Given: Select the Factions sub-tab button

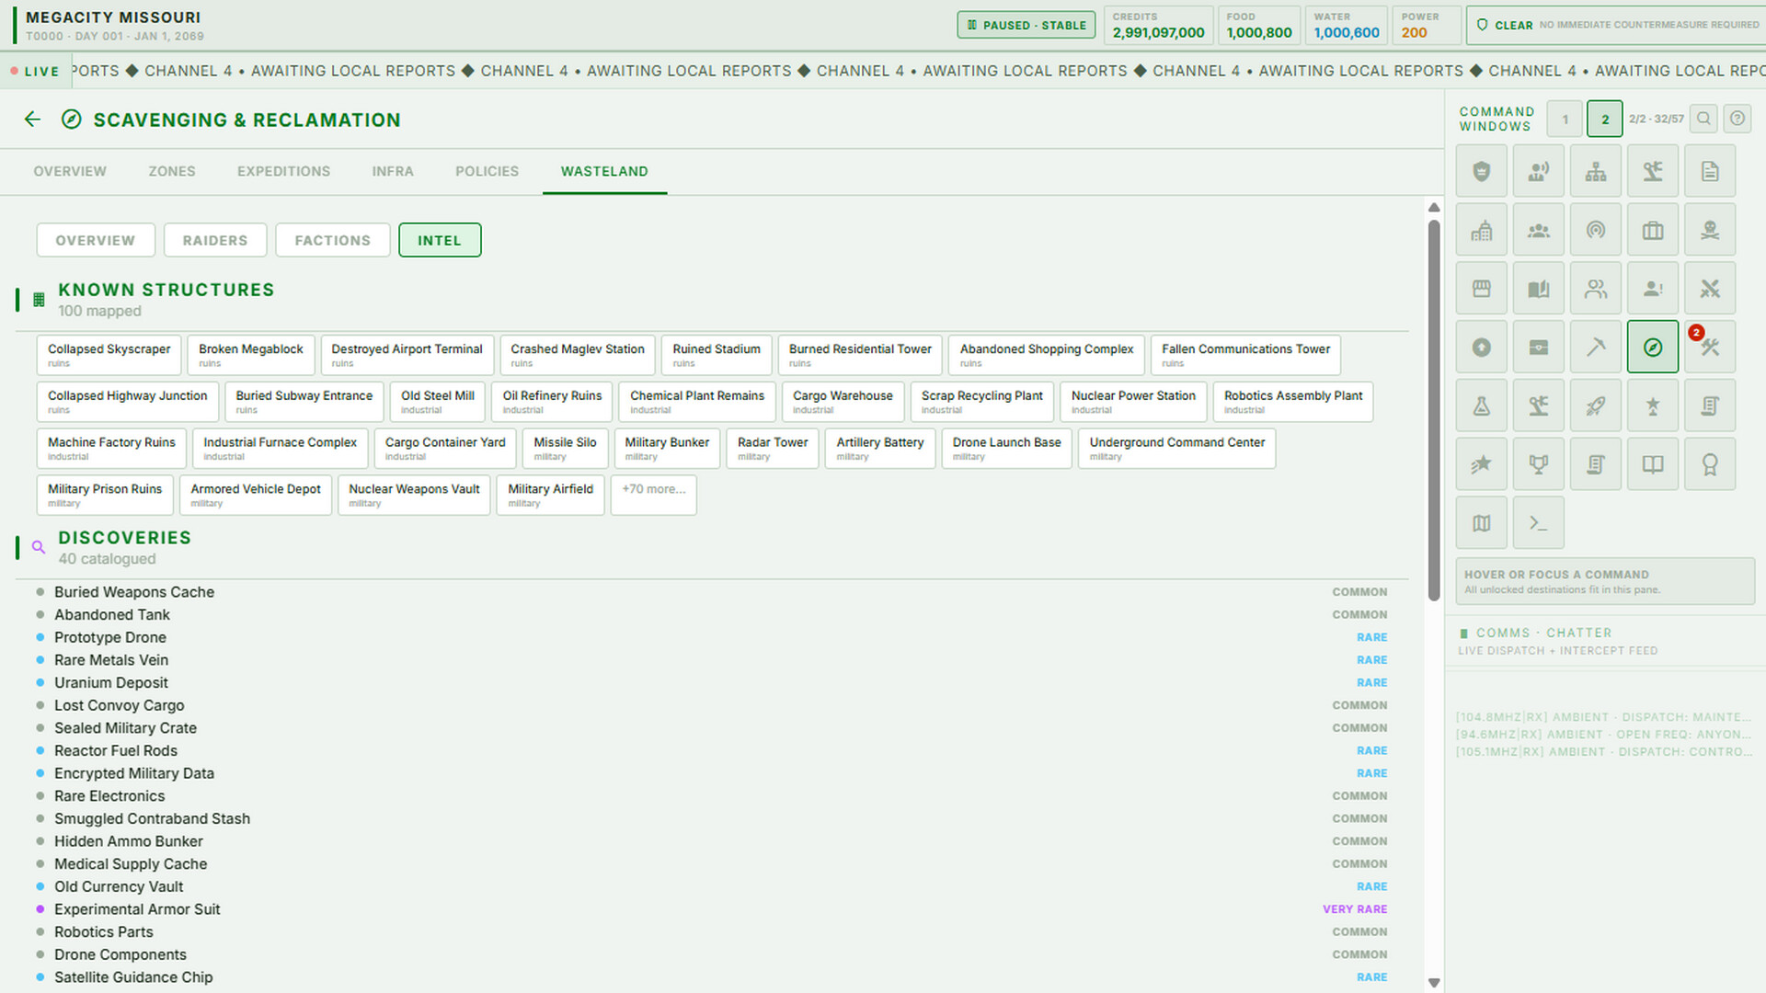Looking at the screenshot, I should click(333, 240).
